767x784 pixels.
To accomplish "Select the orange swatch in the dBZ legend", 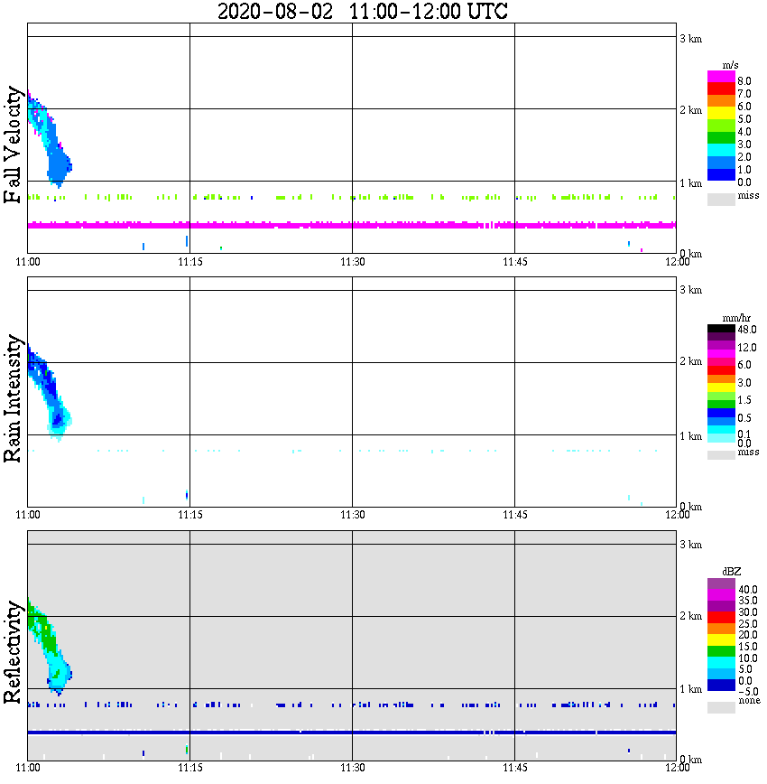I will pos(721,629).
